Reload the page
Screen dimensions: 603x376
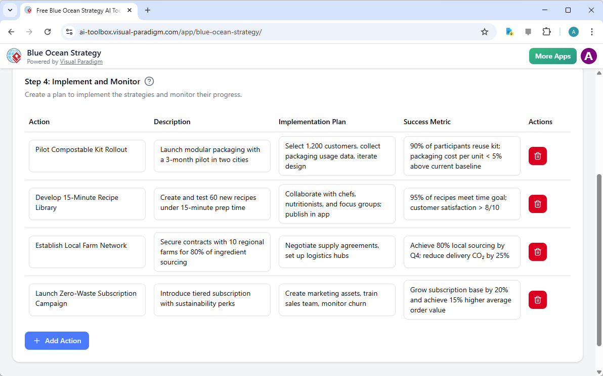48,31
